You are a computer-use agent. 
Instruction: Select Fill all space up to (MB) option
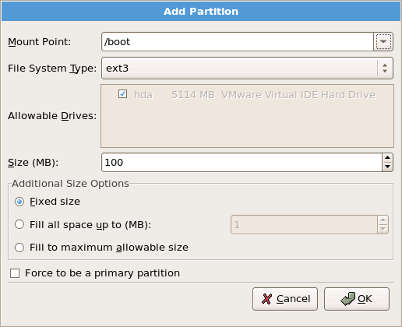click(x=19, y=224)
